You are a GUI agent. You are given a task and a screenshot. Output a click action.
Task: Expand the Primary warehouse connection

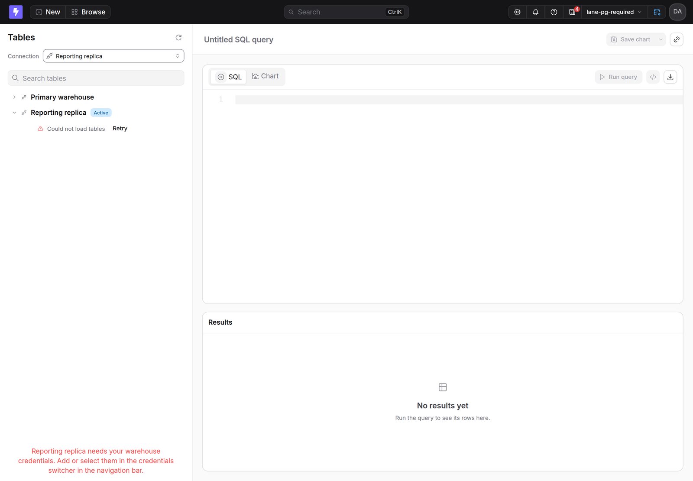pos(14,97)
